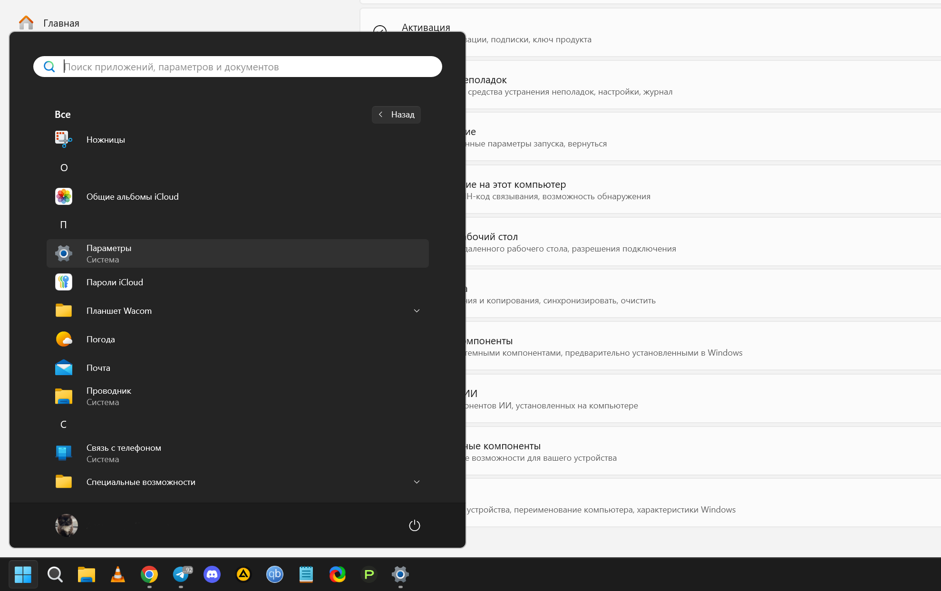Open the Scissors (Ножницы) app

pos(106,140)
